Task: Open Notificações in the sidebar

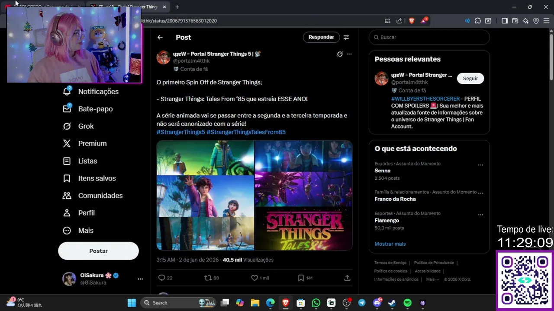Action: (91, 92)
